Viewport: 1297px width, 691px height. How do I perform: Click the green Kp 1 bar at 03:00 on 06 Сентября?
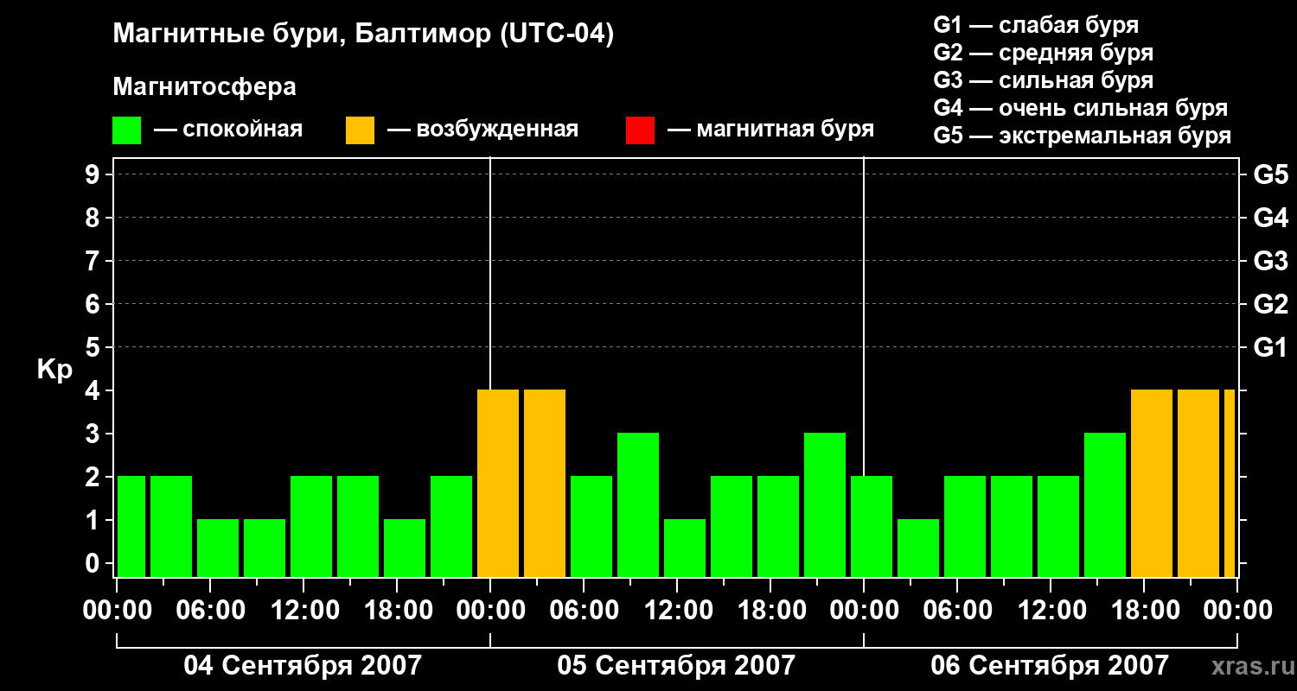(918, 548)
